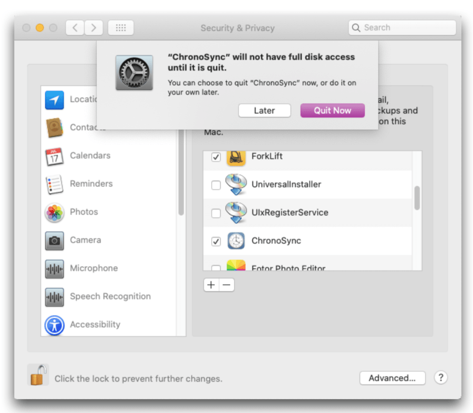Open Accessibility privacy settings
The height and width of the screenshot is (413, 473).
[95, 325]
